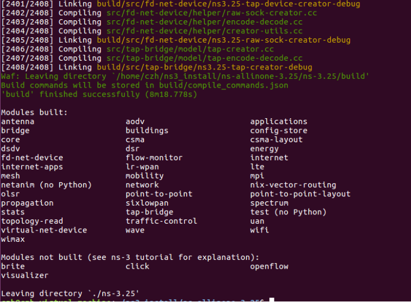The image size is (411, 302).
Task: Click the raw-sock-creator.cc compile path
Action: (x=212, y=13)
